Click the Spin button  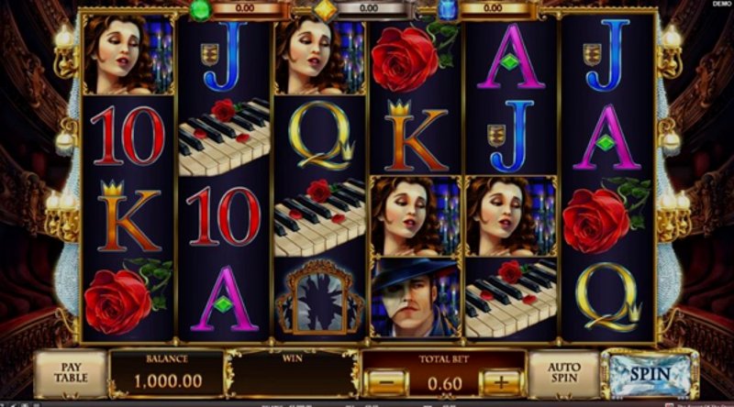click(x=650, y=374)
